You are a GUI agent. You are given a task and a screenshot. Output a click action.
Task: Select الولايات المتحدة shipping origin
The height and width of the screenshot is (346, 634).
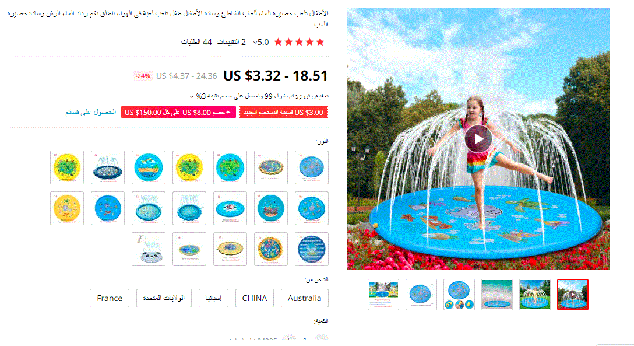click(x=164, y=298)
